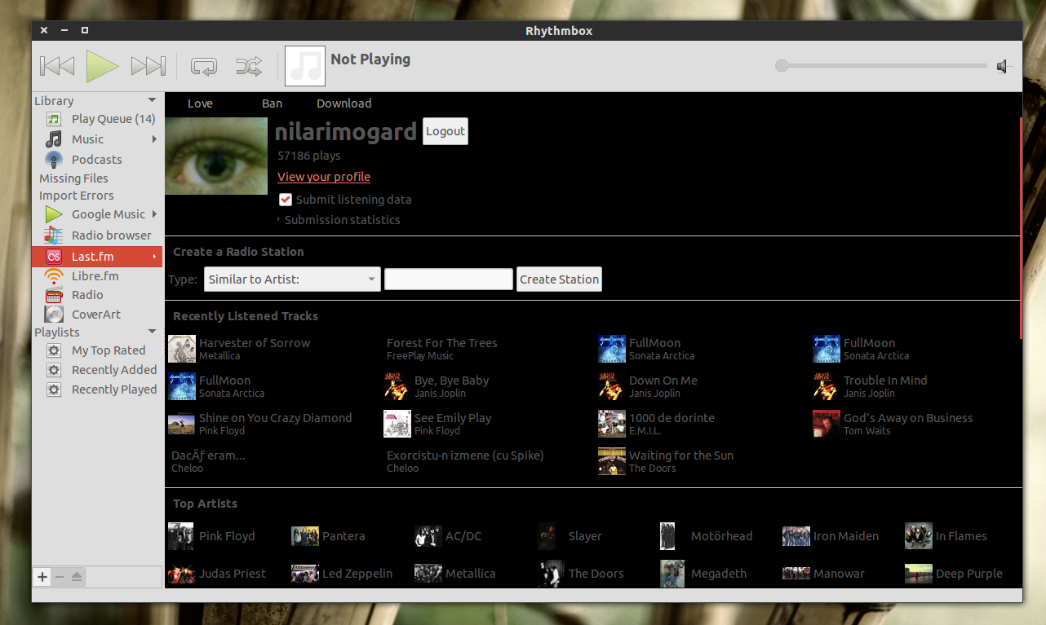This screenshot has width=1046, height=625.
Task: Expand the Music source arrow
Action: pos(154,139)
